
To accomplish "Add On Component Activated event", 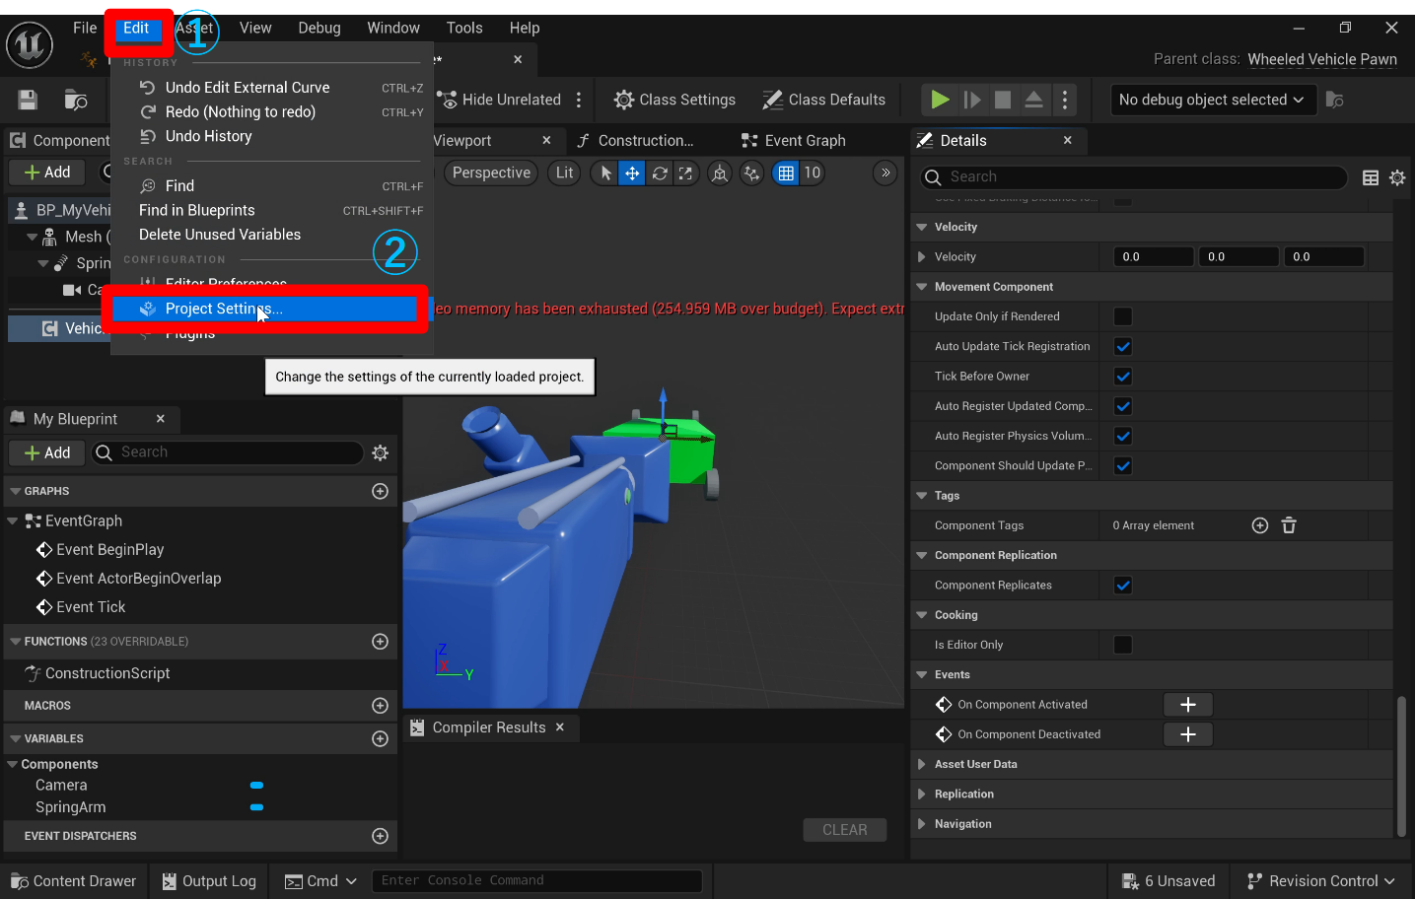I will pyautogui.click(x=1188, y=705).
